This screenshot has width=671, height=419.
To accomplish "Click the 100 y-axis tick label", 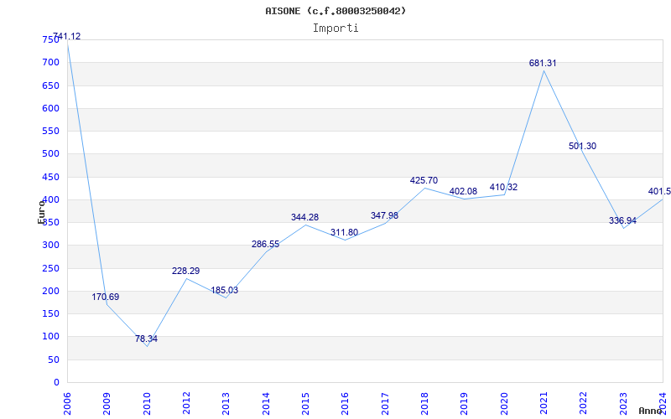I will click(x=50, y=337).
